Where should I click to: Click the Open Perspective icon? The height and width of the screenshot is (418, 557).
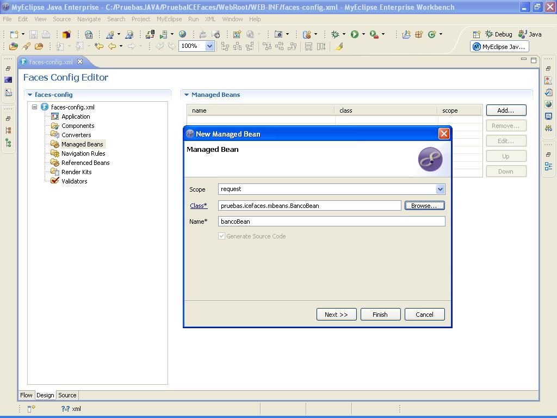click(x=476, y=34)
